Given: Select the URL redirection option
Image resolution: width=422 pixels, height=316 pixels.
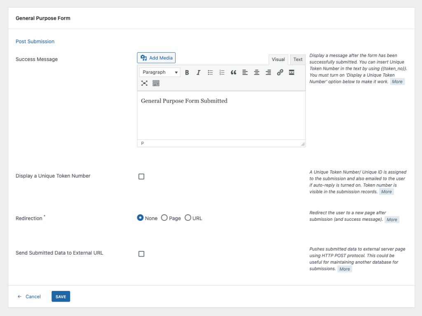Looking at the screenshot, I should click(x=188, y=218).
